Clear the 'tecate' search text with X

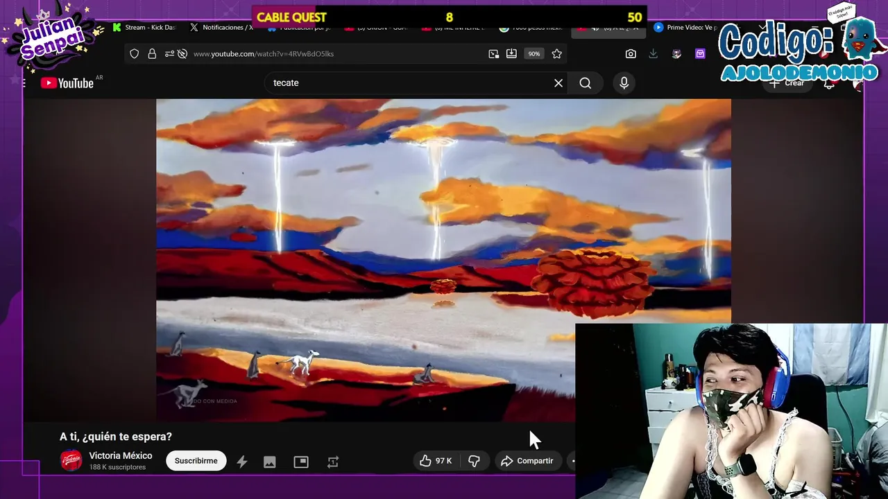click(558, 83)
